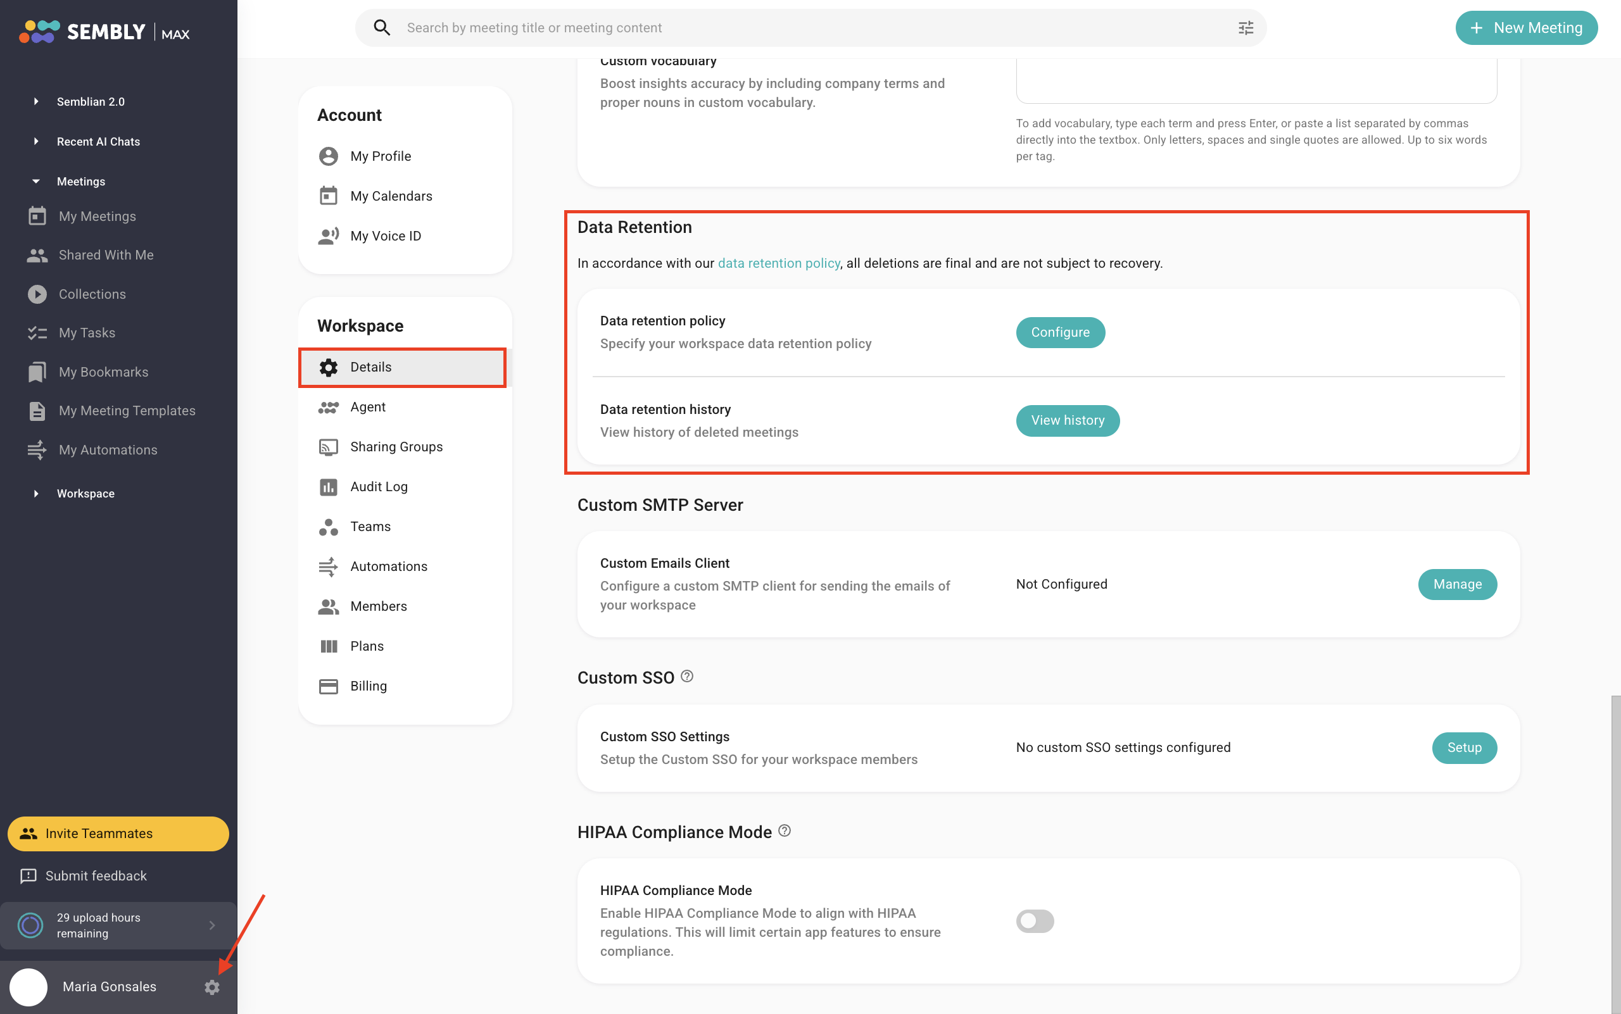
Task: Open the data retention policy link
Action: pyautogui.click(x=778, y=263)
